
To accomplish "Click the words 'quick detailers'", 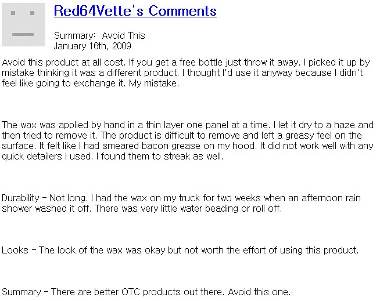I will 32,157.
